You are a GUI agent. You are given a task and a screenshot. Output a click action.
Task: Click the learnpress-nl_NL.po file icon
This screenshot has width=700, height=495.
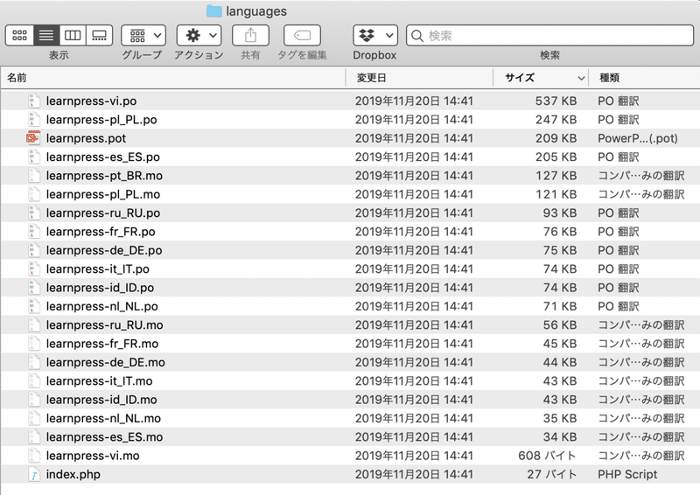34,306
